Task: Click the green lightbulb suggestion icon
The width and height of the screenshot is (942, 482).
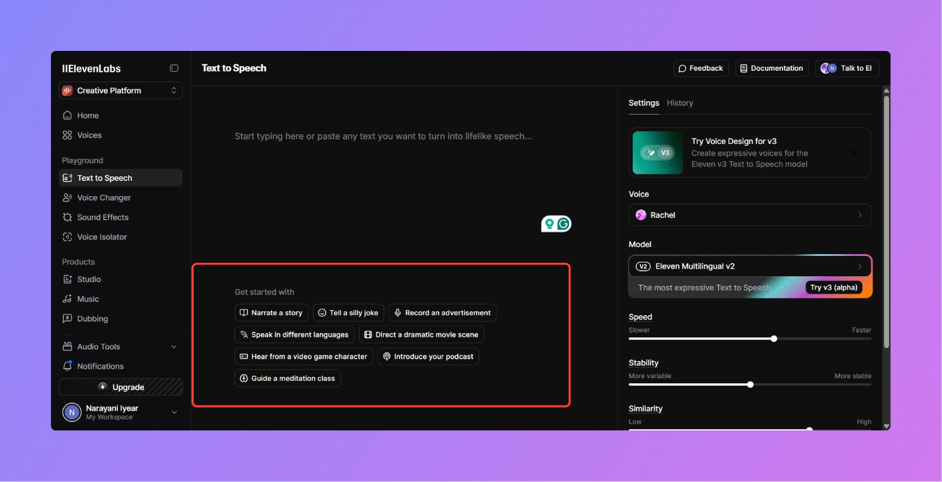Action: point(549,223)
